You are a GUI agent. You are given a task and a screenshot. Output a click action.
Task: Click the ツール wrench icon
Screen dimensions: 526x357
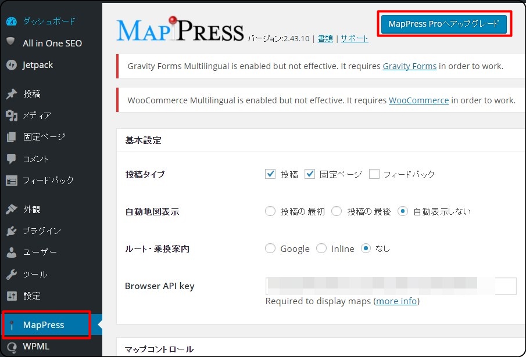(12, 274)
